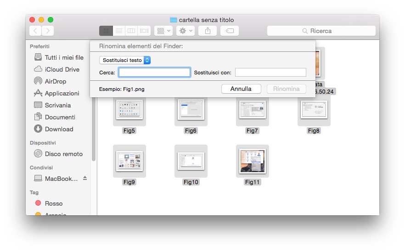Switch to icon view

(x=106, y=31)
